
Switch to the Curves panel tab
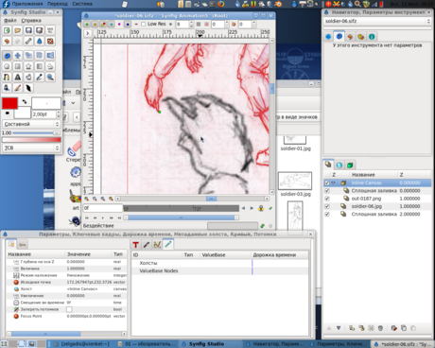[157, 244]
